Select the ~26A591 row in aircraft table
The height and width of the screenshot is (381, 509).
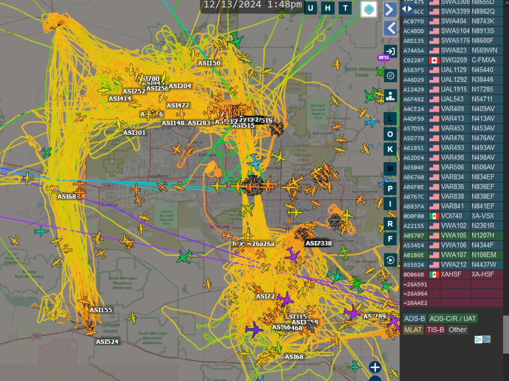(x=452, y=284)
